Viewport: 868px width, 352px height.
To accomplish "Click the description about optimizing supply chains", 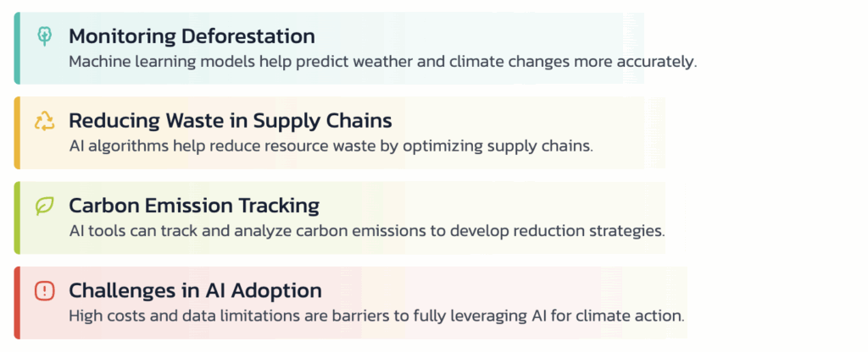I will click(x=331, y=147).
